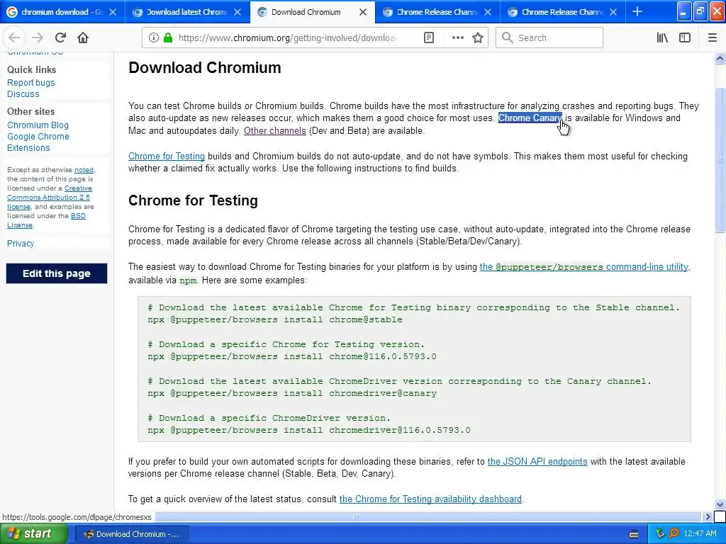Open Chromium Blog link
This screenshot has width=726, height=544.
pyautogui.click(x=38, y=125)
